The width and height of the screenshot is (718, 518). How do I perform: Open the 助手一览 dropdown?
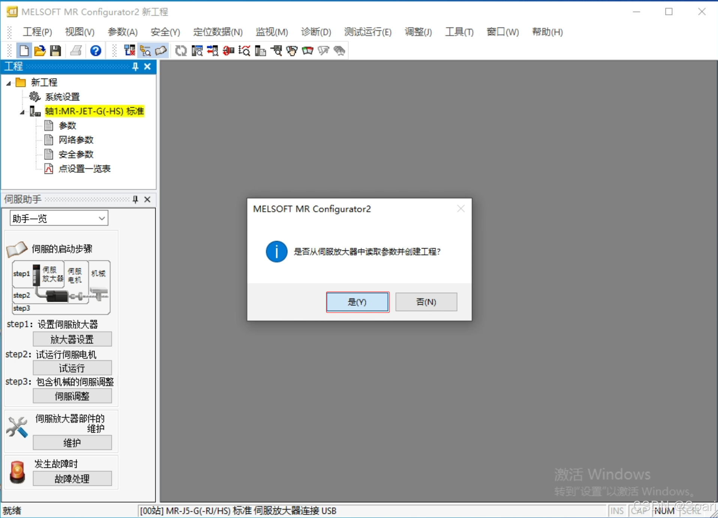(x=59, y=219)
